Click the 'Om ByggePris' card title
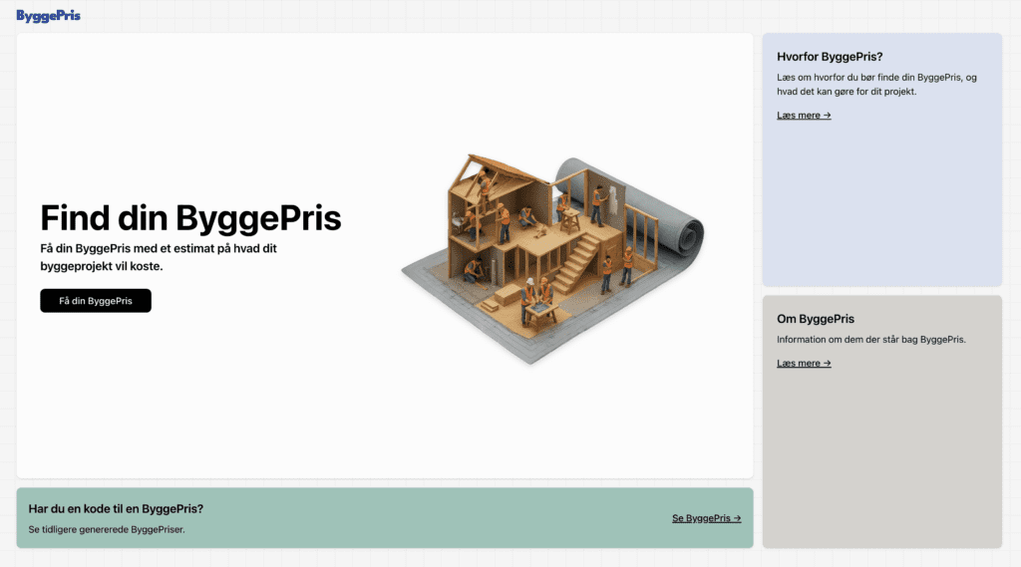The height and width of the screenshot is (567, 1021). [x=816, y=319]
